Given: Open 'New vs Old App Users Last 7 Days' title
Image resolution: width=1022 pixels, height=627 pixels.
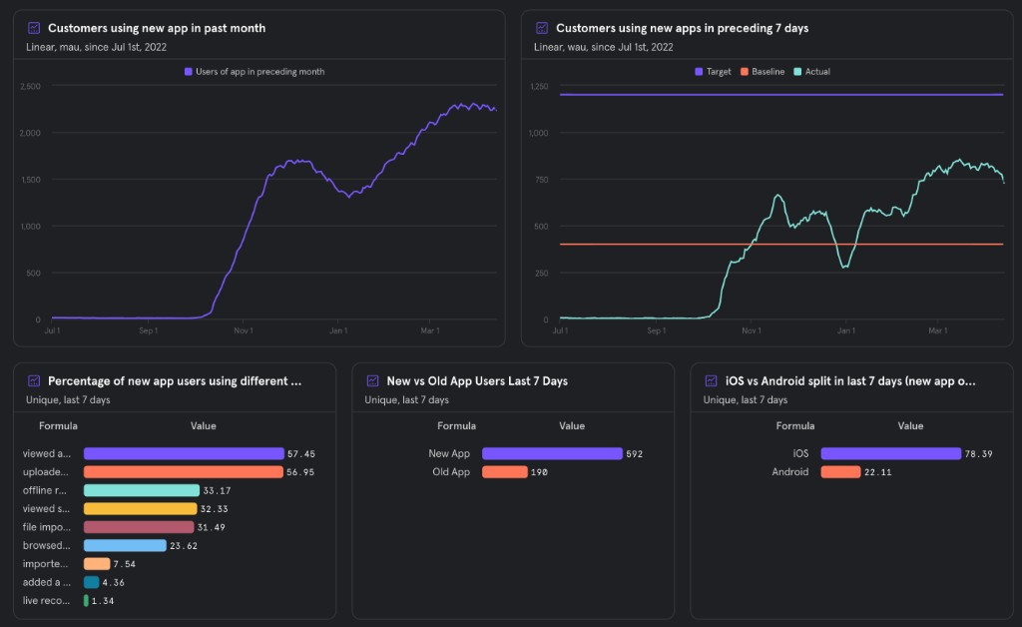Looking at the screenshot, I should 477,380.
